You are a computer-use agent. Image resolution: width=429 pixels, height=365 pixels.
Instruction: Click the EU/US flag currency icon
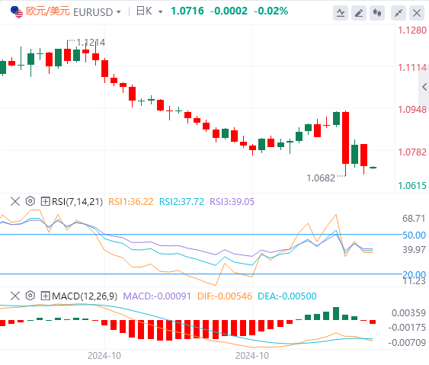click(17, 11)
